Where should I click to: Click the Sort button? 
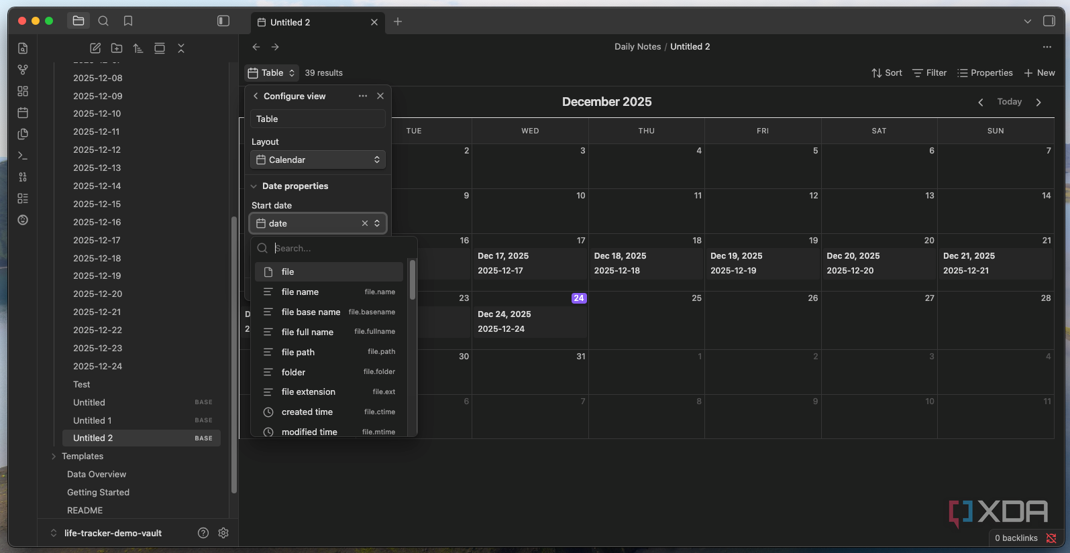click(887, 72)
